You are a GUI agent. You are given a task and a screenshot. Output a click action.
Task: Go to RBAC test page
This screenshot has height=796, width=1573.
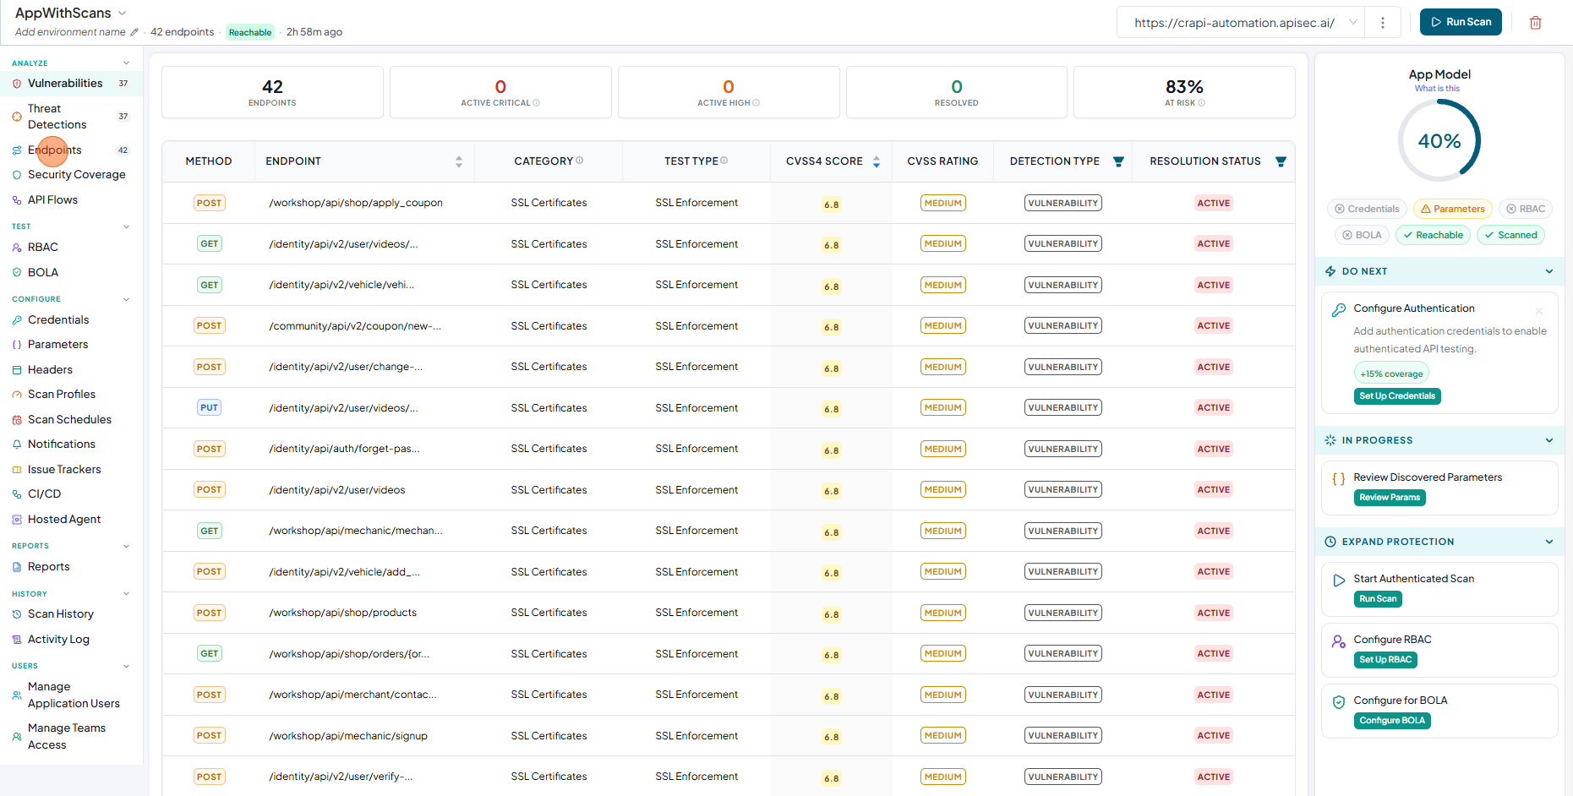(x=42, y=248)
